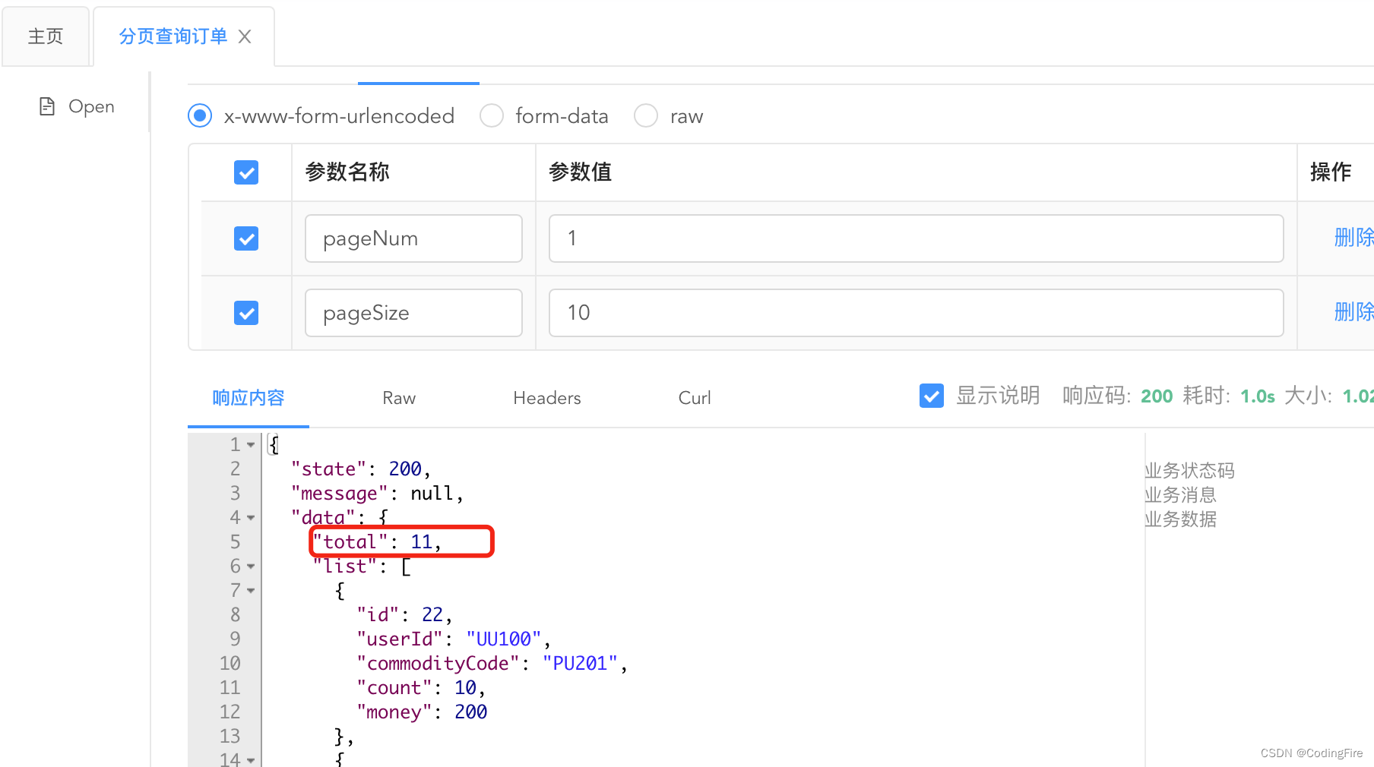Fold the first list item at line 7
1374x767 pixels.
pos(251,591)
